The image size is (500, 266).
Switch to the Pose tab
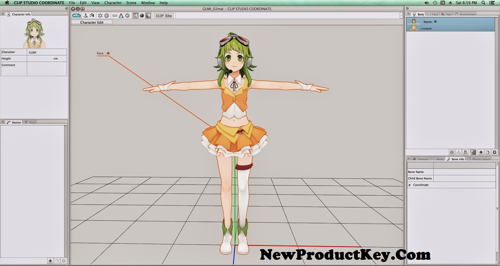[x=30, y=122]
